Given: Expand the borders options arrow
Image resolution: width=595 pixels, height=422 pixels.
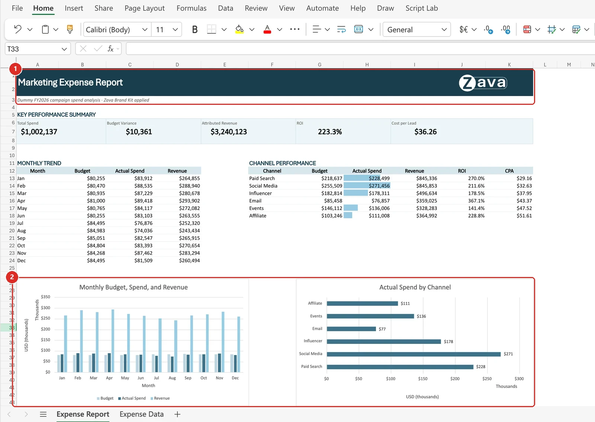Looking at the screenshot, I should (224, 29).
